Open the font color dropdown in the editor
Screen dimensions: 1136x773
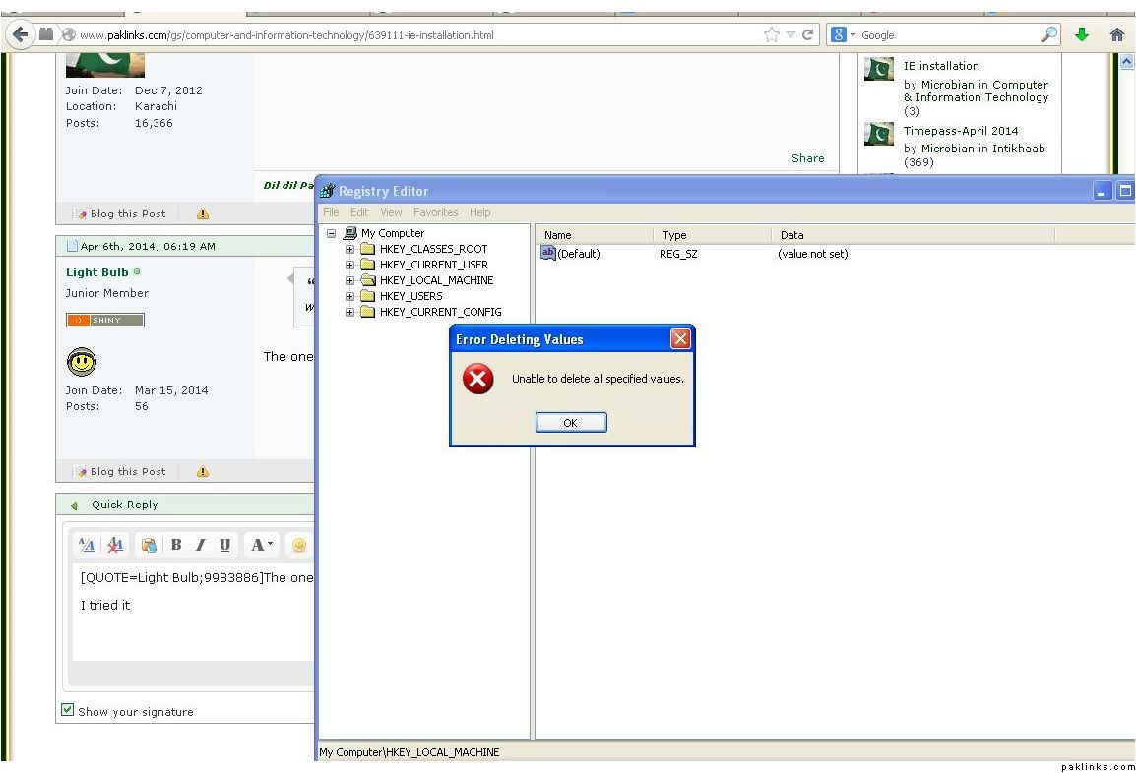click(x=261, y=545)
